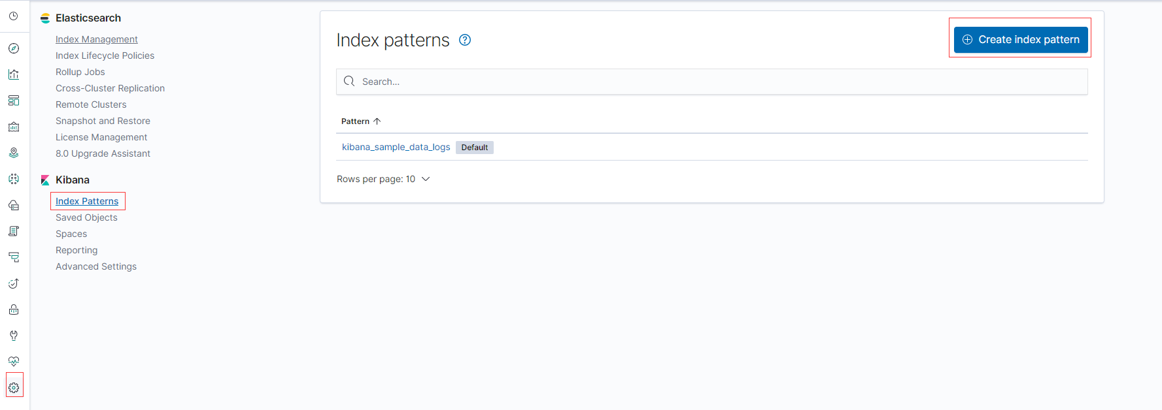This screenshot has width=1162, height=410.
Task: Click Create index pattern button
Action: (x=1021, y=40)
